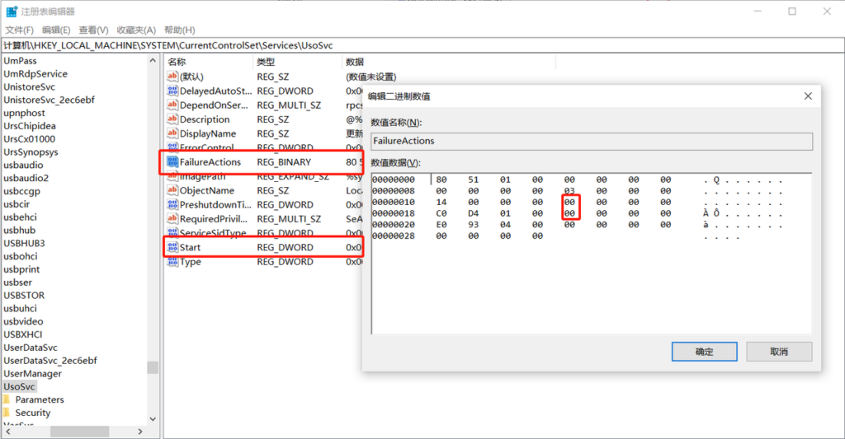The width and height of the screenshot is (845, 439).
Task: Click the Description string value icon
Action: click(172, 119)
